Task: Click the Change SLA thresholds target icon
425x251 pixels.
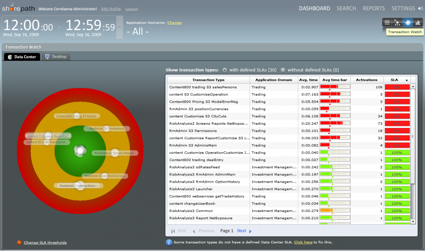Action: (20, 243)
